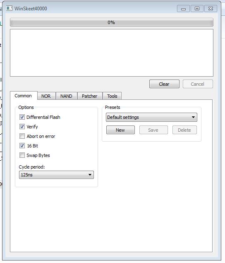Image resolution: width=225 pixels, height=263 pixels.
Task: Switch to the NOR tab
Action: tap(46, 96)
